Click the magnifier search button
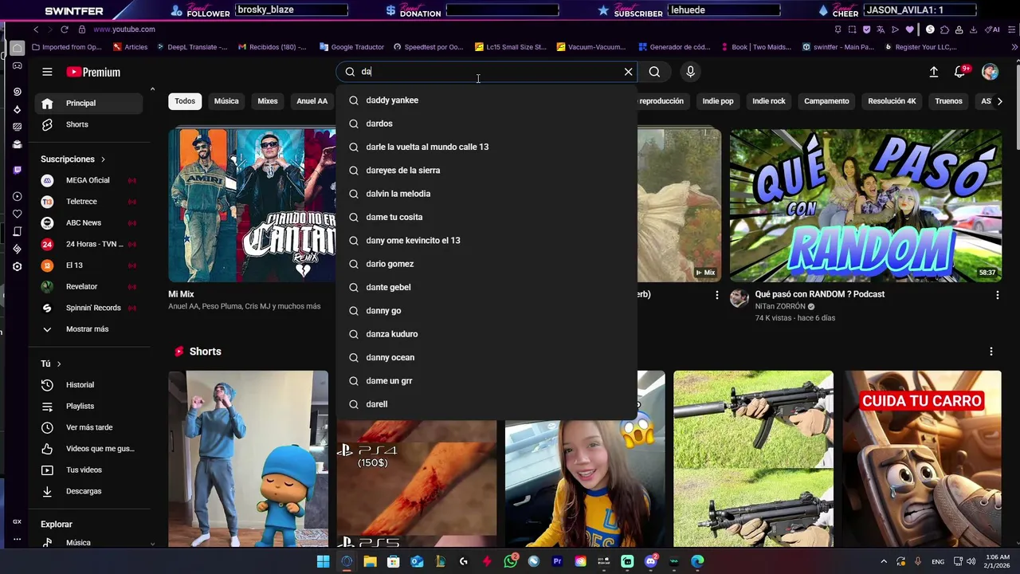Screen dimensions: 1020x574 click(x=654, y=72)
